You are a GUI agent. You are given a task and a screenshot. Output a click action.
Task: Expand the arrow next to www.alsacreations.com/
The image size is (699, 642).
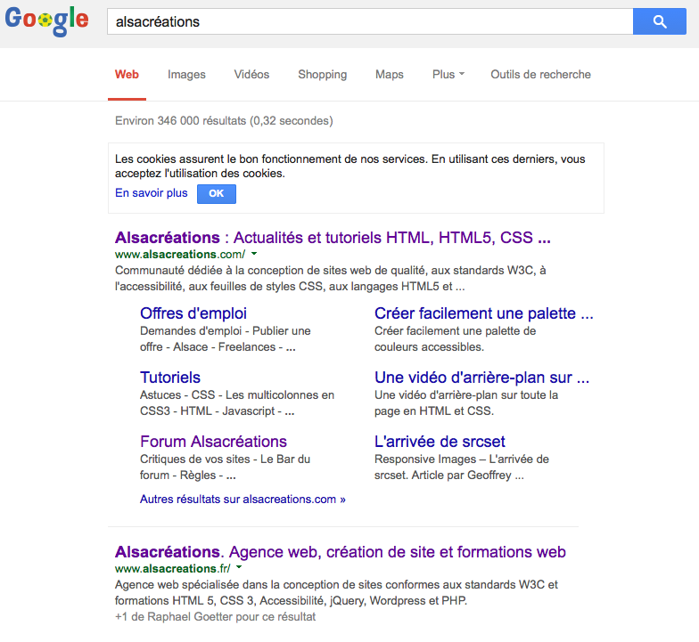tap(254, 254)
